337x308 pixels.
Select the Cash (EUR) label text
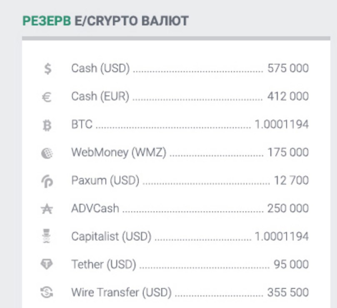point(100,97)
